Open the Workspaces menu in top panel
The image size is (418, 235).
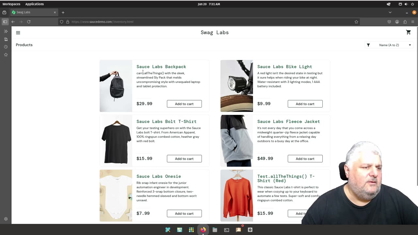pyautogui.click(x=11, y=4)
